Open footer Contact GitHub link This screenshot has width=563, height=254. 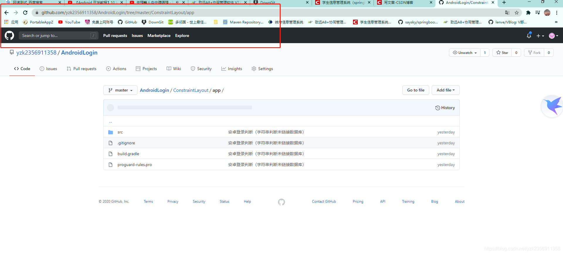point(324,201)
